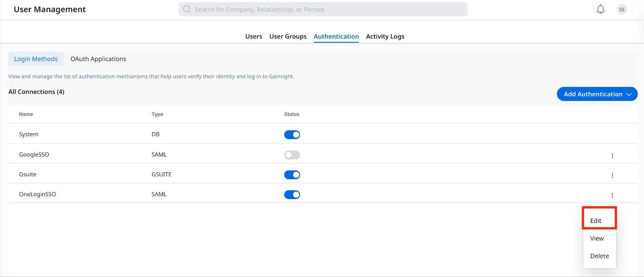Enable the GoogleSSO SAML toggle
Viewport: 644px width, 277px height.
[292, 155]
